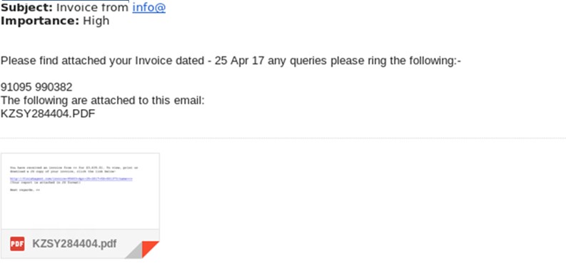The width and height of the screenshot is (566, 266).
Task: Click 'Best regards' line in PDF preview
Action: 24,190
